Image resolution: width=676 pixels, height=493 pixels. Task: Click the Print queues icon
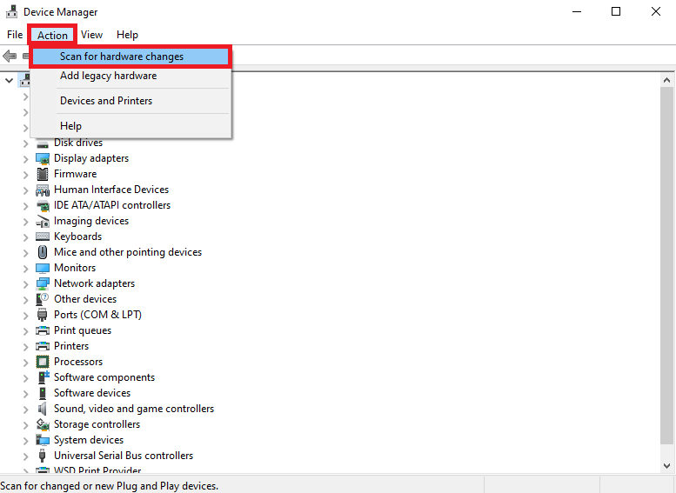[x=43, y=330]
